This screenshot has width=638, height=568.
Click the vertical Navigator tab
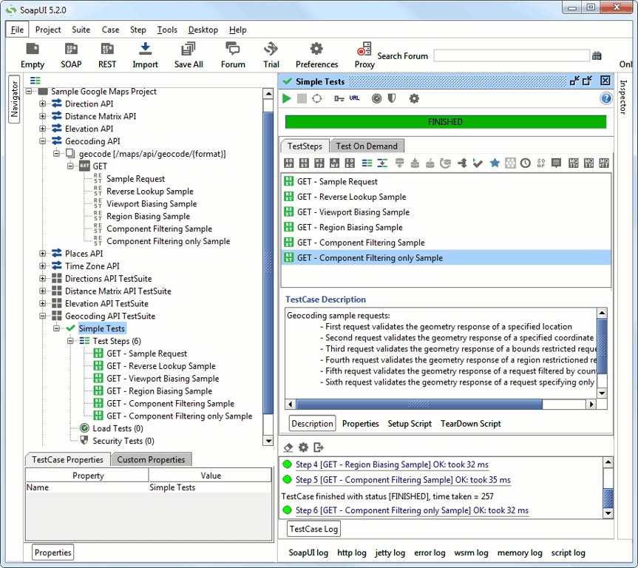(14, 99)
